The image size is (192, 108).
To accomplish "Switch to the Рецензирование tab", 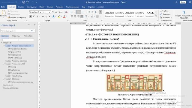I will point(73,7).
